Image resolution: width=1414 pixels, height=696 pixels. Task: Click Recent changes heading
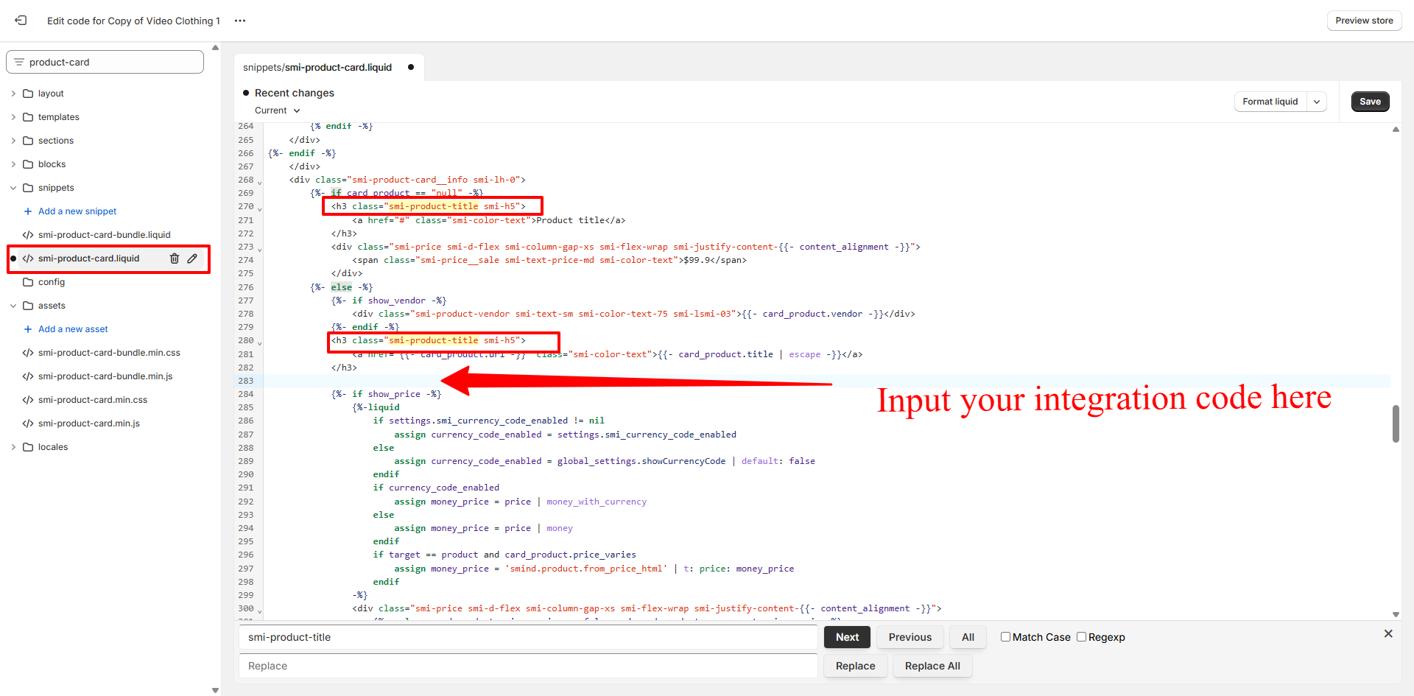tap(294, 93)
